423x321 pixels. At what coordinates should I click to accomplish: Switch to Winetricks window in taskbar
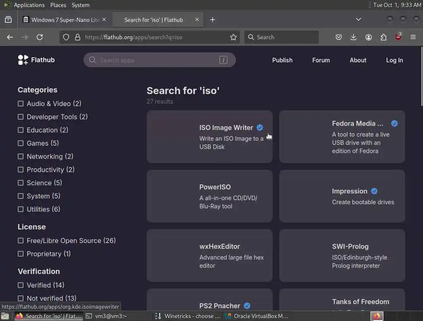click(188, 316)
